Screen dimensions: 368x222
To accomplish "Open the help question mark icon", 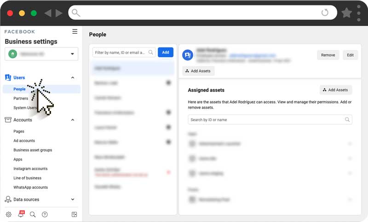I will pyautogui.click(x=45, y=214).
